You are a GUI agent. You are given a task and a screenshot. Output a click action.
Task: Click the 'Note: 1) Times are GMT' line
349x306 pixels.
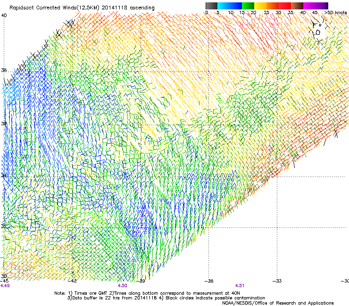click(147, 293)
